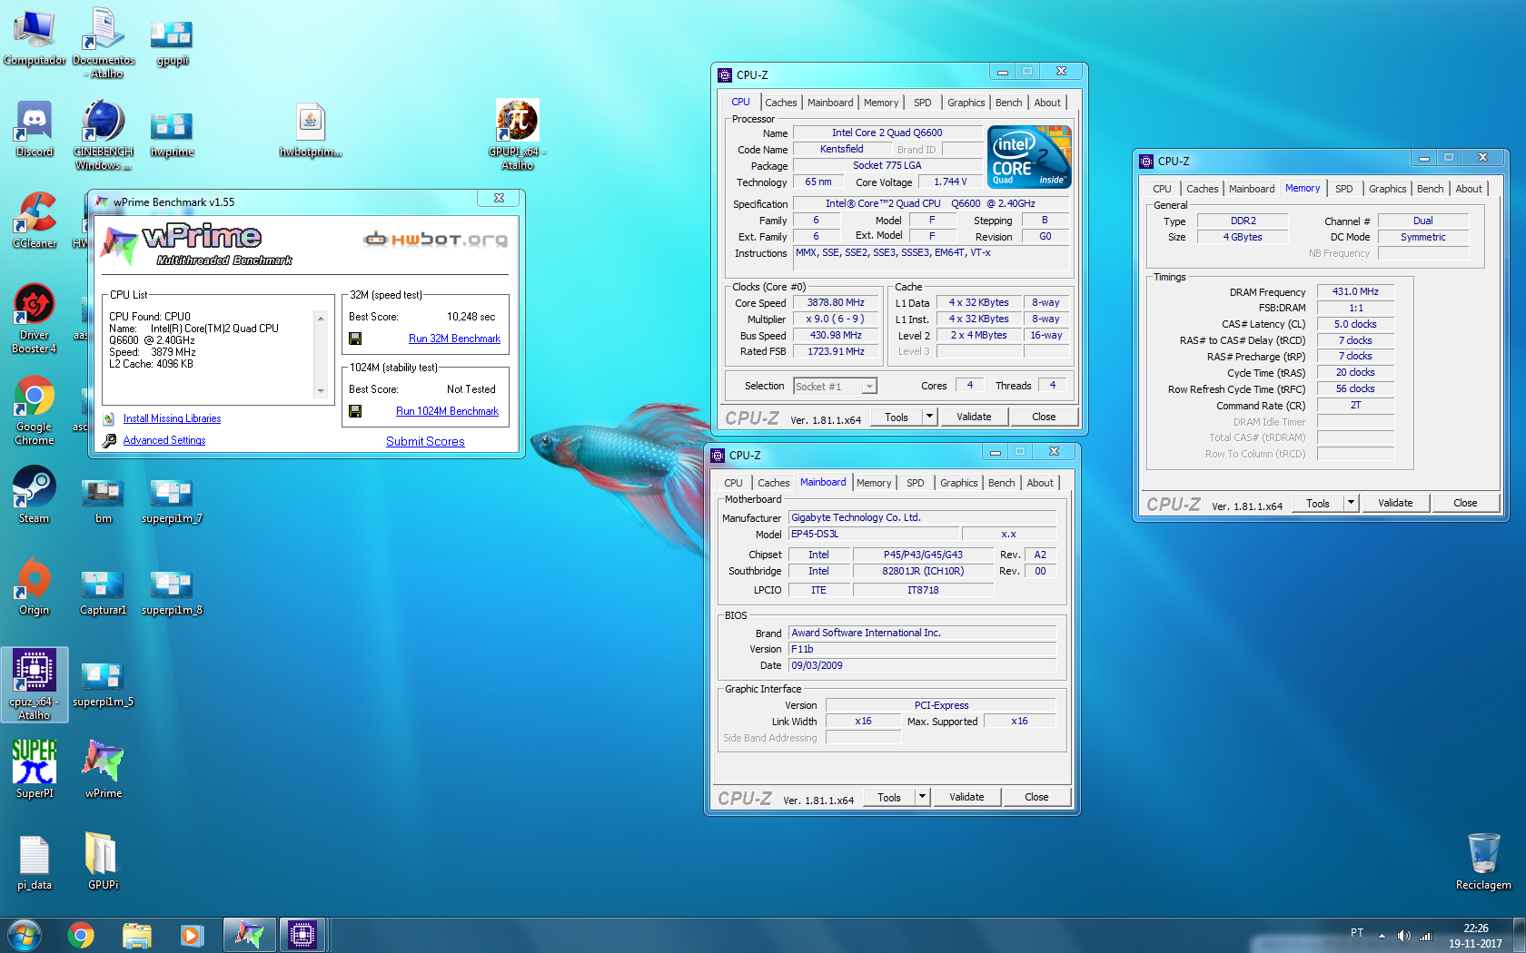Screen dimensions: 1526x953
Task: Open Driver Booster 4 shortcut
Action: tap(35, 319)
